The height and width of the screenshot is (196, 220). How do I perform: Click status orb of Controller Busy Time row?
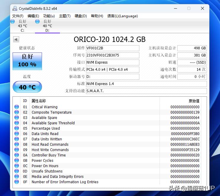click(x=17, y=155)
